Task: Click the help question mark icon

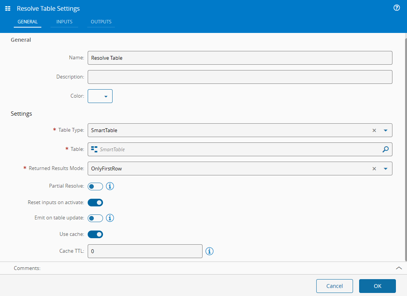Action: 397,8
